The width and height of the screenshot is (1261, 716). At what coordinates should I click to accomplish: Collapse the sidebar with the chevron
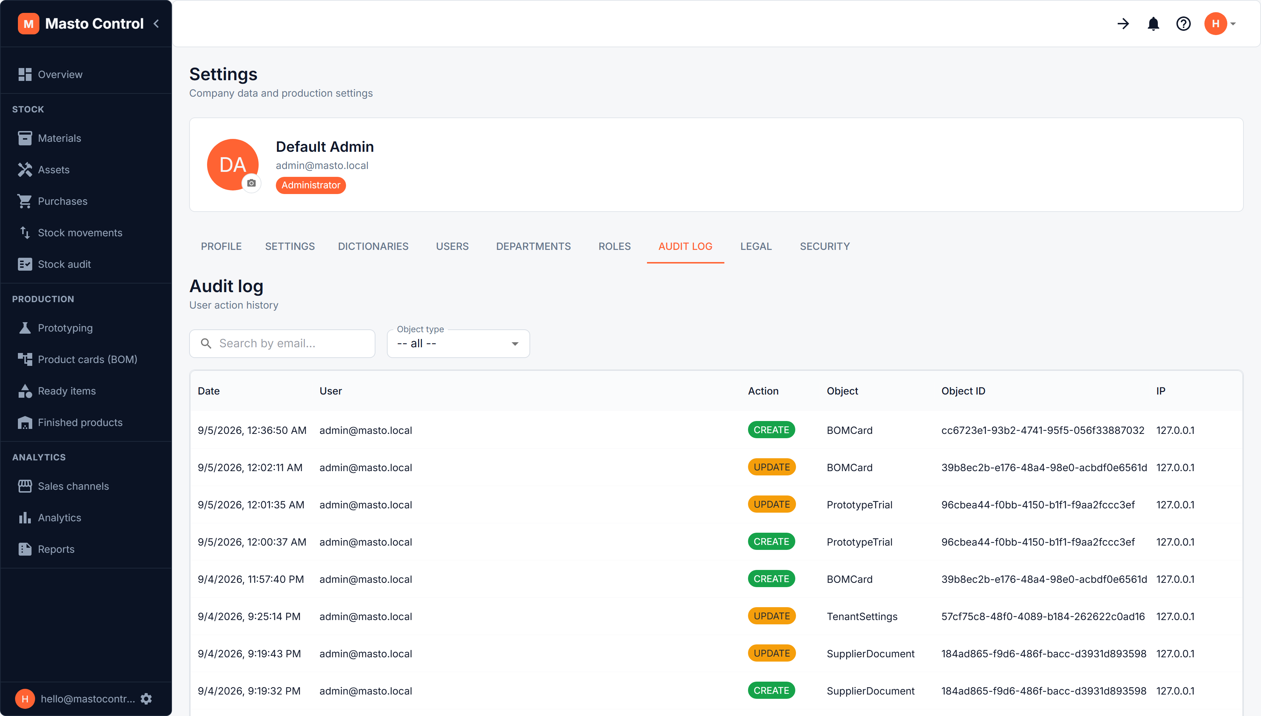157,24
